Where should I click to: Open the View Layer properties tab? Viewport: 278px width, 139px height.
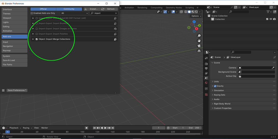(206, 73)
